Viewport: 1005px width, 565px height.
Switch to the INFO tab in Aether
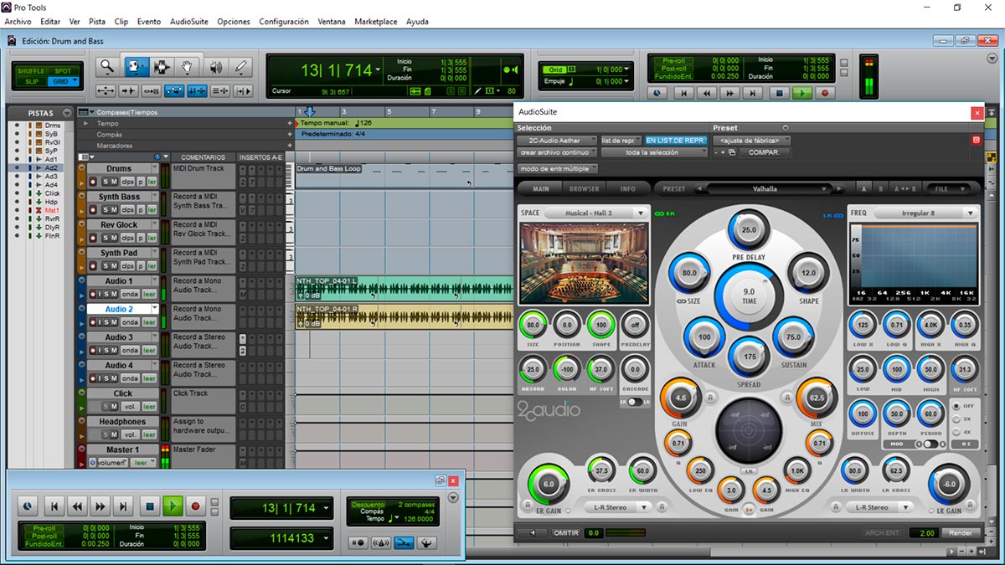(627, 188)
